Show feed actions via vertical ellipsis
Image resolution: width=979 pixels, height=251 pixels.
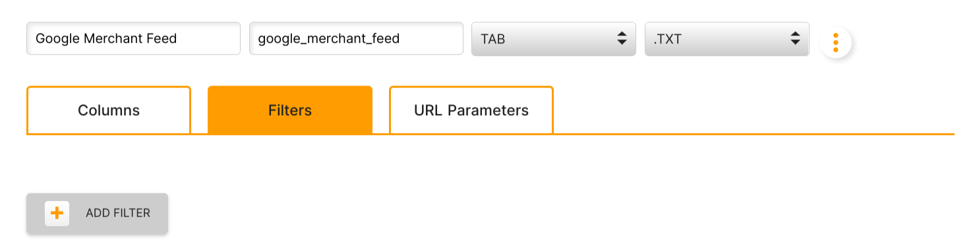(x=835, y=42)
